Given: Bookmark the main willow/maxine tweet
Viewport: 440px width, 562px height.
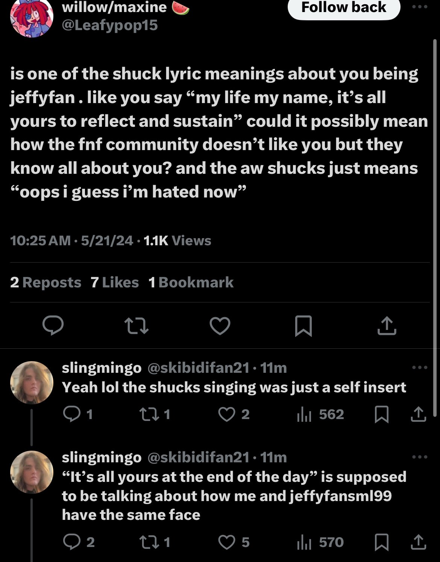Looking at the screenshot, I should point(303,325).
